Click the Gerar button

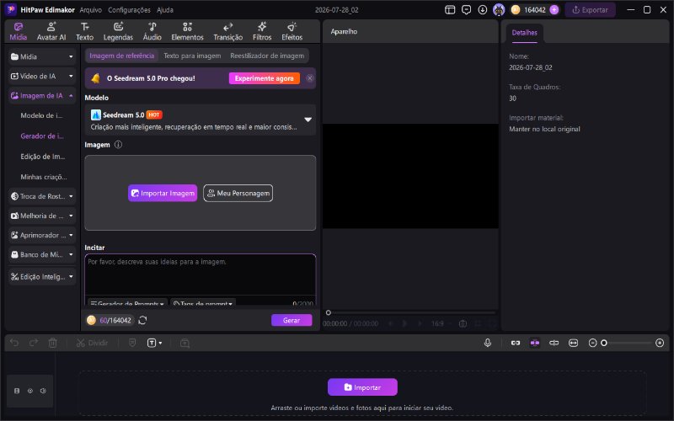tap(292, 320)
